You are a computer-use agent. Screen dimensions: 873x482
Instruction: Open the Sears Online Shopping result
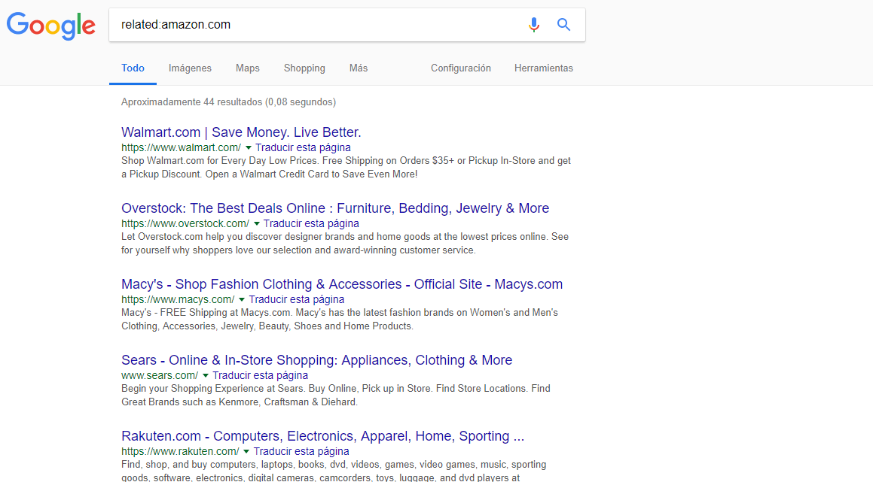tap(316, 360)
